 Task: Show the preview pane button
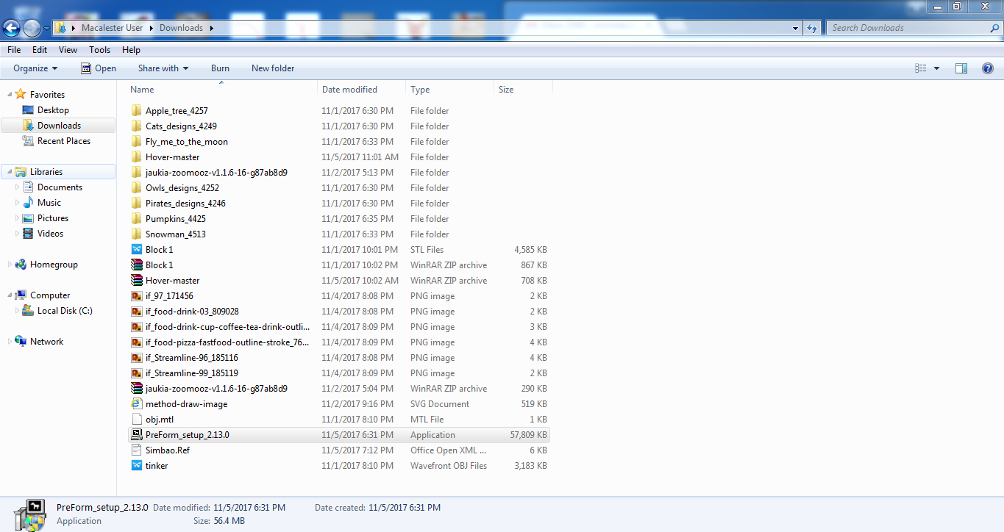[961, 68]
